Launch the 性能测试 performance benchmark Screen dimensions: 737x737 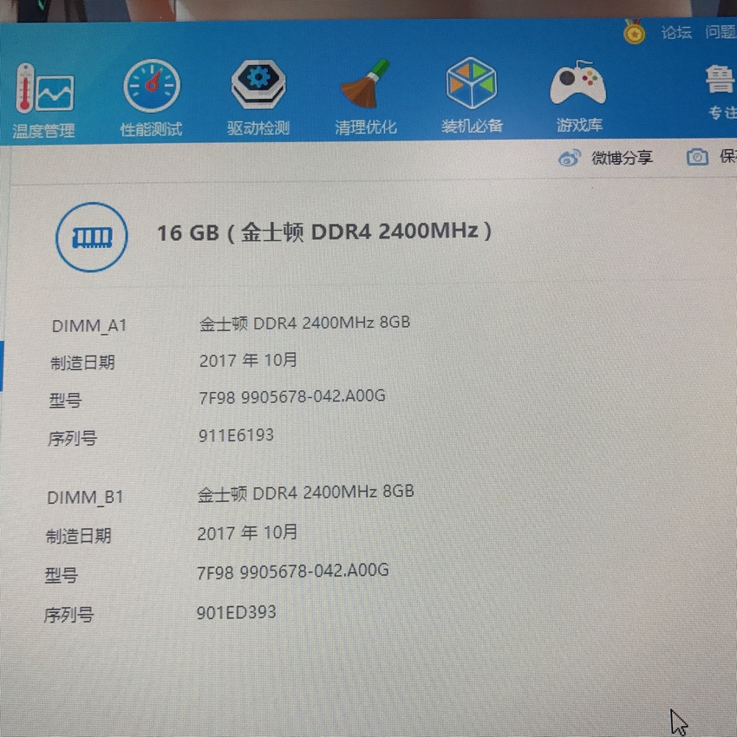click(x=152, y=98)
